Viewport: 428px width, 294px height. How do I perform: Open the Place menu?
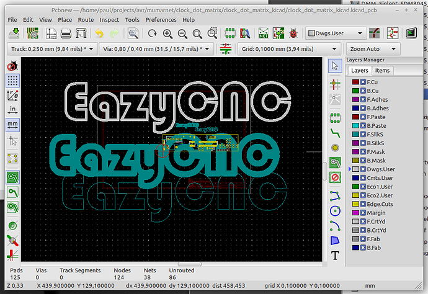(65, 20)
